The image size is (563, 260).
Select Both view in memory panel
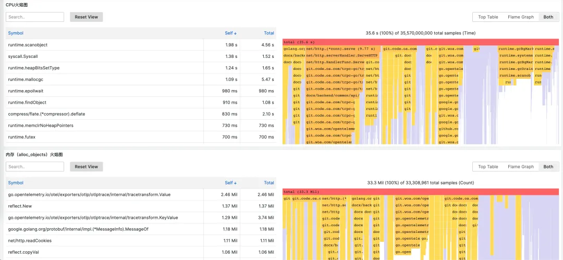[x=548, y=167]
